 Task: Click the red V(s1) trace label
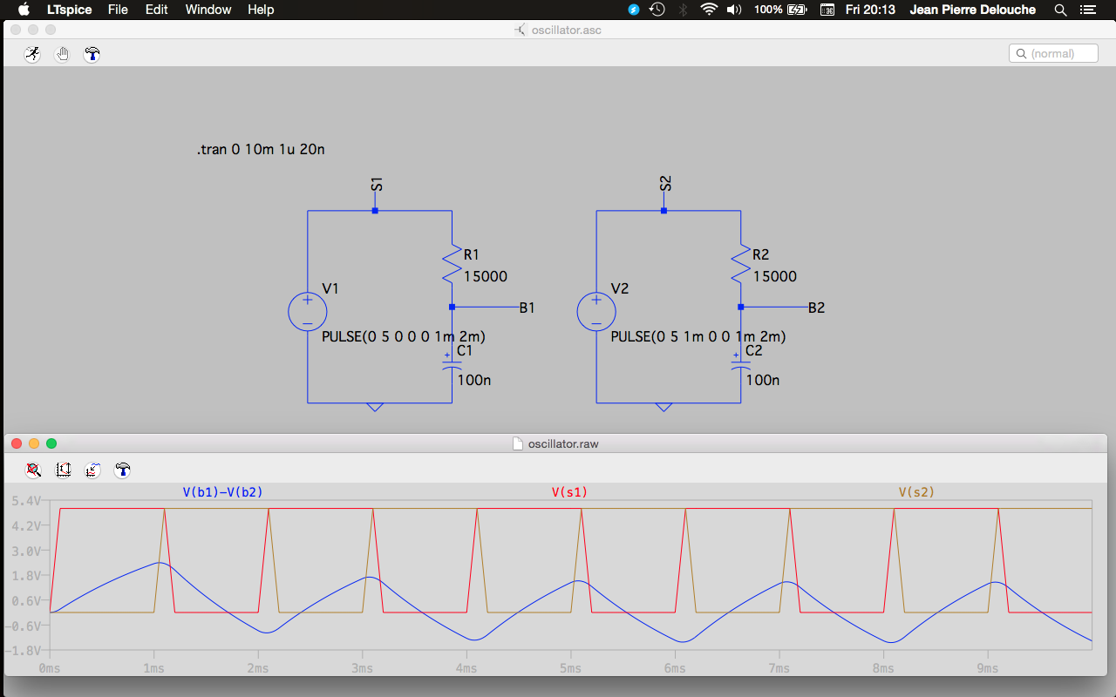pyautogui.click(x=569, y=492)
